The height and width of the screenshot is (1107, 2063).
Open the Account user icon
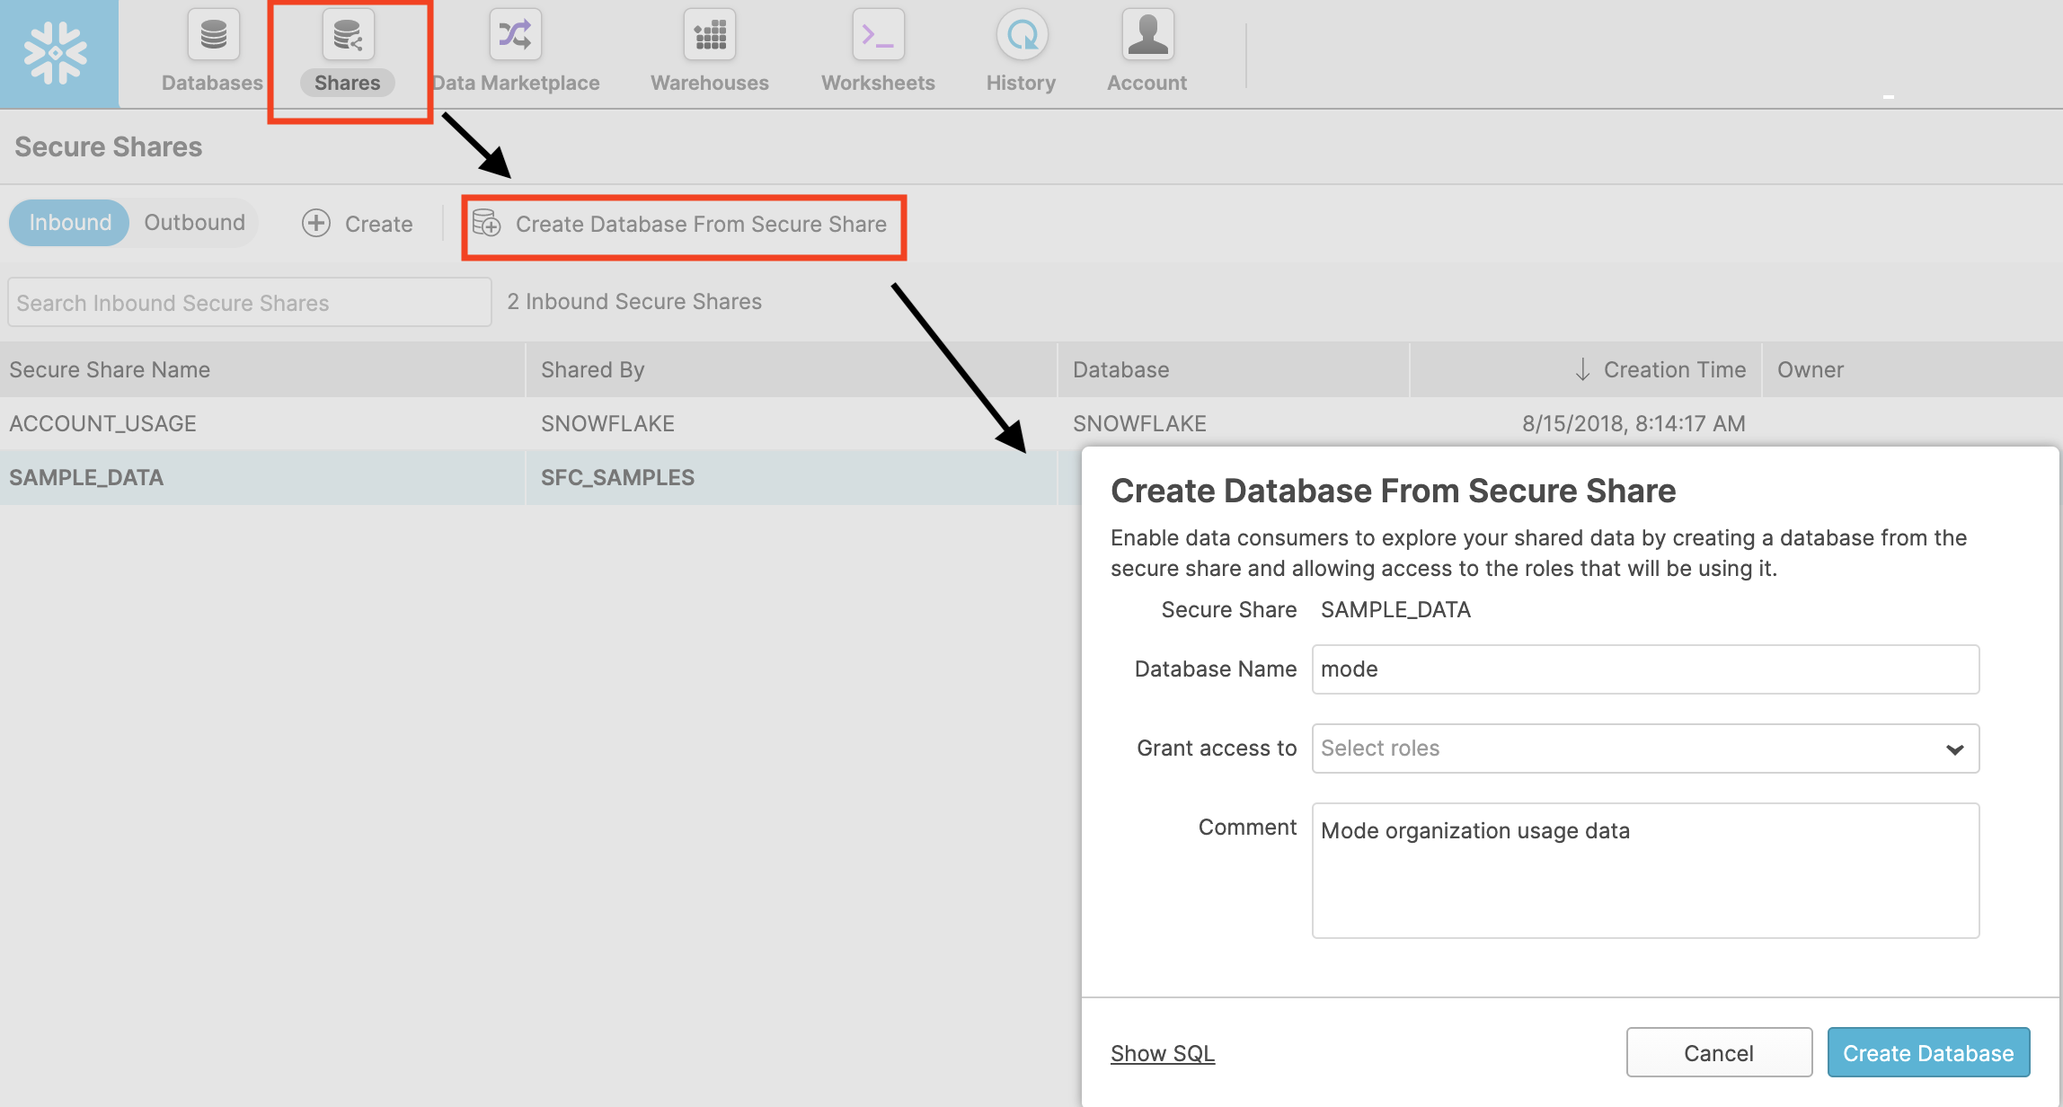(x=1147, y=35)
